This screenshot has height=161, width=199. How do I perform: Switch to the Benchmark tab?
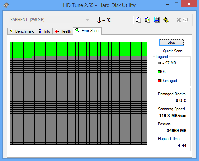coord(22,31)
